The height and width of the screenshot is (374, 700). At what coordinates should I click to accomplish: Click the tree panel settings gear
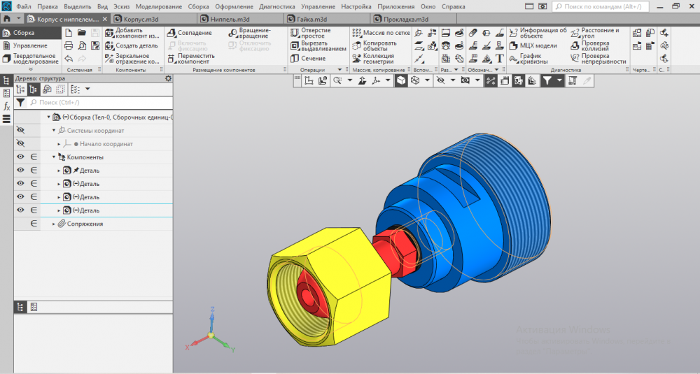click(x=168, y=79)
